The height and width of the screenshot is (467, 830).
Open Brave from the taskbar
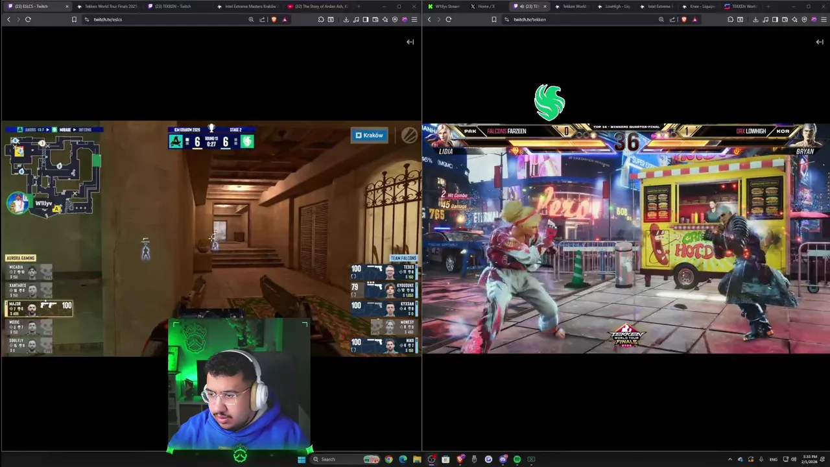pyautogui.click(x=461, y=459)
